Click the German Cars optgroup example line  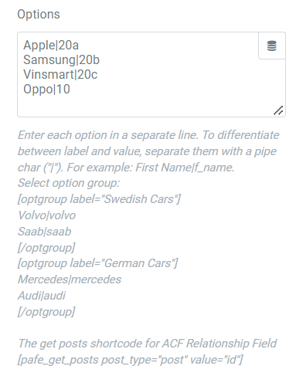click(x=98, y=263)
